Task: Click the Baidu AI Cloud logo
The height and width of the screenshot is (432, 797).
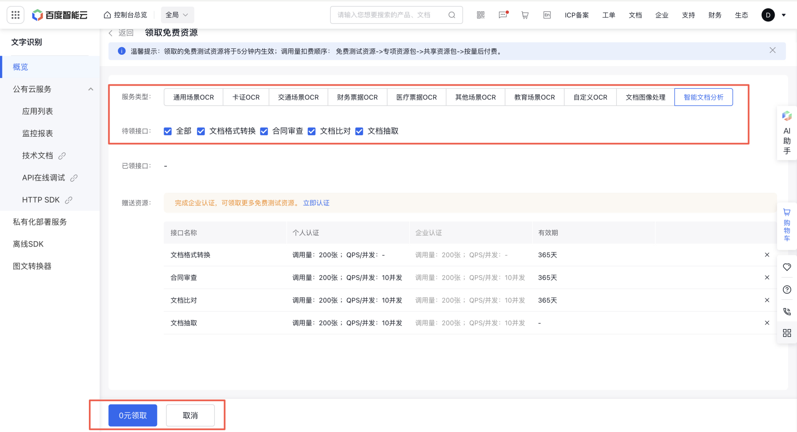Action: coord(60,15)
